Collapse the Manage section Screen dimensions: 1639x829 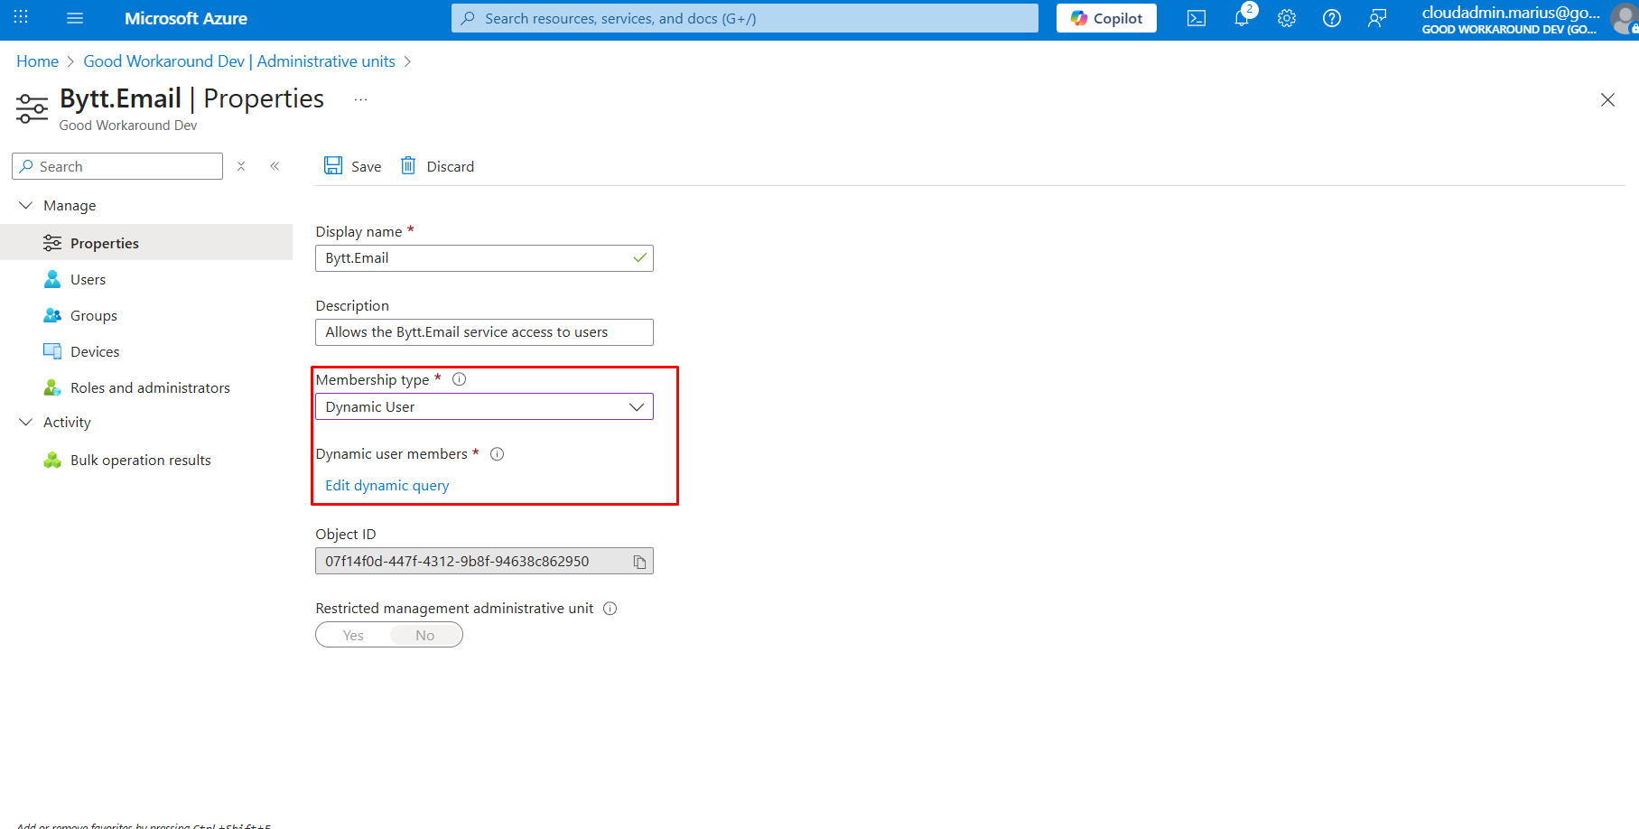[x=26, y=206]
